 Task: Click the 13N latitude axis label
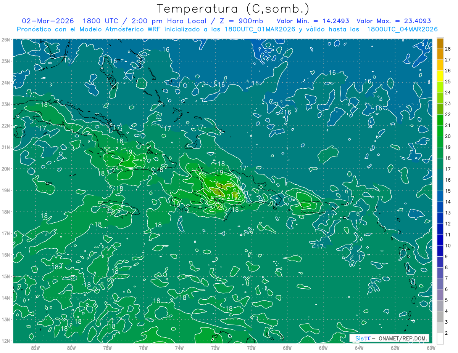coord(5,319)
